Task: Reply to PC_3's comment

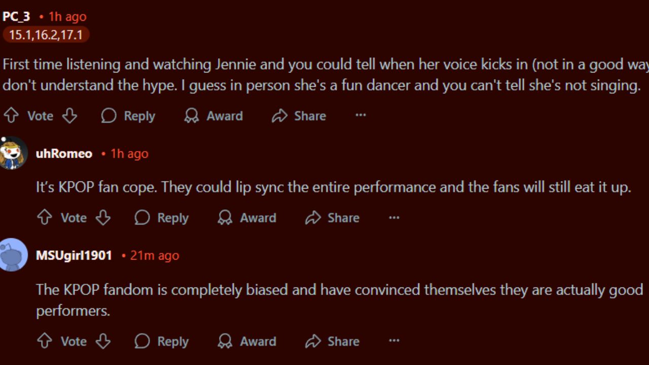Action: 128,116
